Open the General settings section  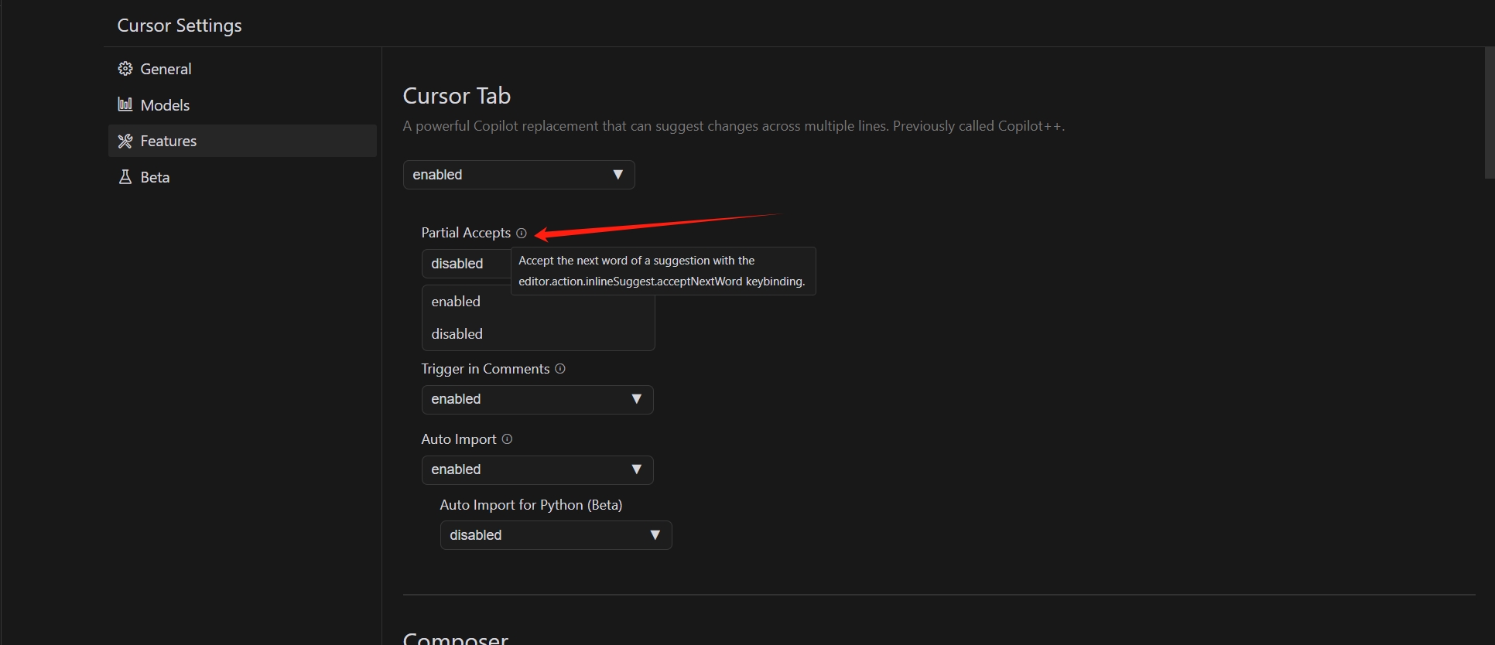coord(242,69)
